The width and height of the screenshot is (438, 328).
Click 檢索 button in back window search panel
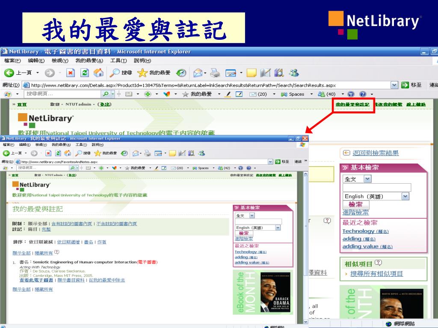[356, 205]
